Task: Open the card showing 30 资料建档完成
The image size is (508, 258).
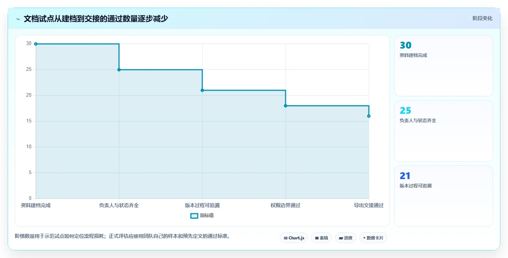Action: click(x=444, y=66)
